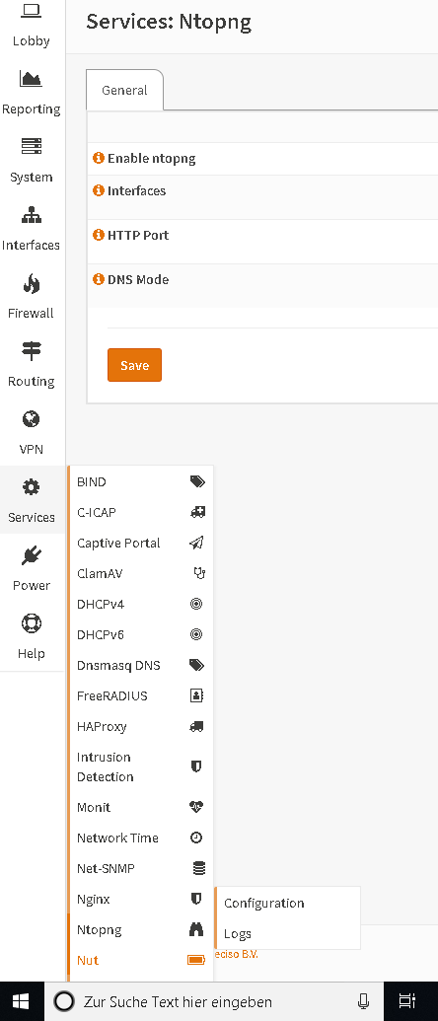Open the C-ICAP menu entry
This screenshot has height=1021, width=438.
(x=141, y=512)
